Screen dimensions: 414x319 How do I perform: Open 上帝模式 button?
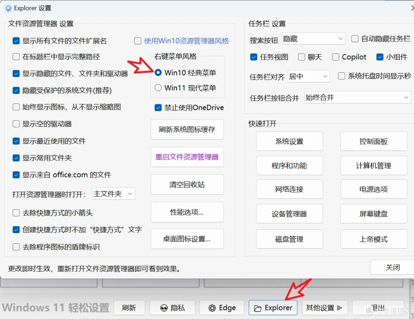click(374, 239)
